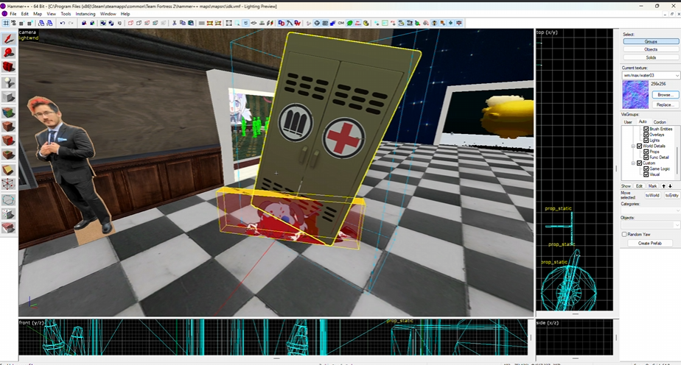This screenshot has height=365, width=681.
Task: Click the visgroup Show button
Action: coord(626,186)
